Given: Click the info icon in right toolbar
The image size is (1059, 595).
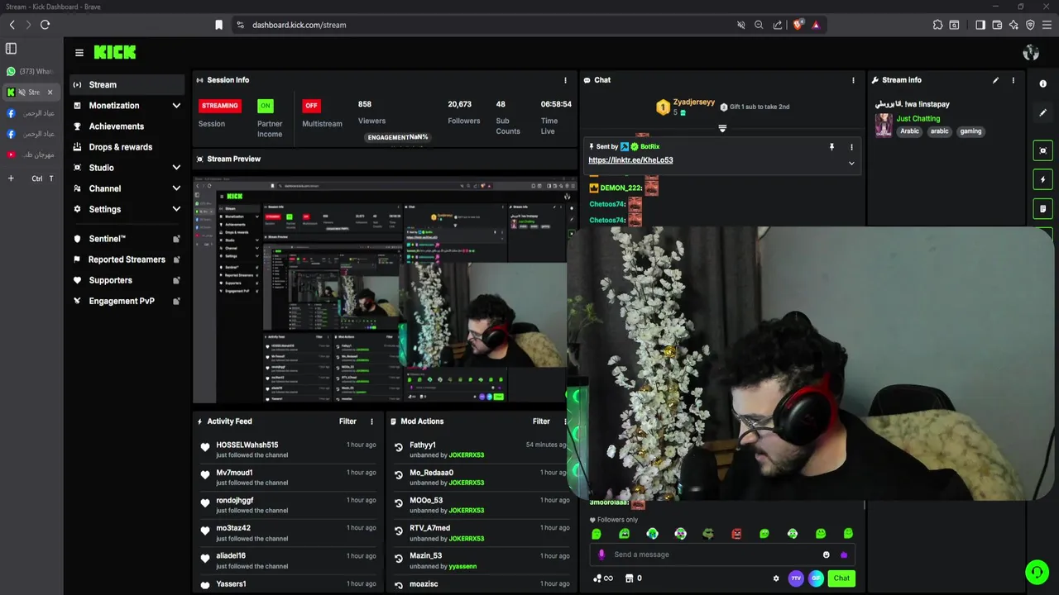Looking at the screenshot, I should tap(1042, 84).
